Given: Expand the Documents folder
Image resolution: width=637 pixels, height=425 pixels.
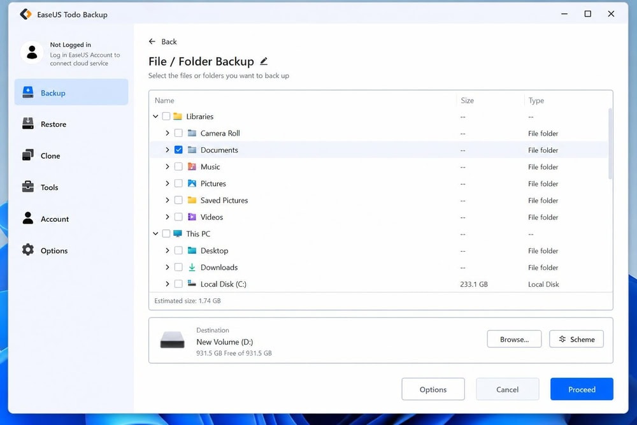Looking at the screenshot, I should 168,150.
